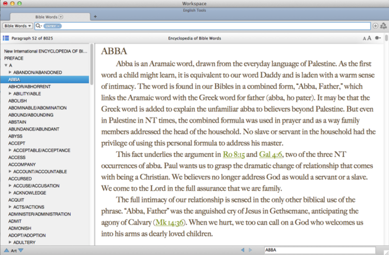Open the Mk 14:36 reference link
Screen dimensions: 389x255
click(169, 223)
